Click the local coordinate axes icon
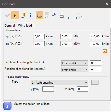The image size is (111, 112). [x=54, y=15]
